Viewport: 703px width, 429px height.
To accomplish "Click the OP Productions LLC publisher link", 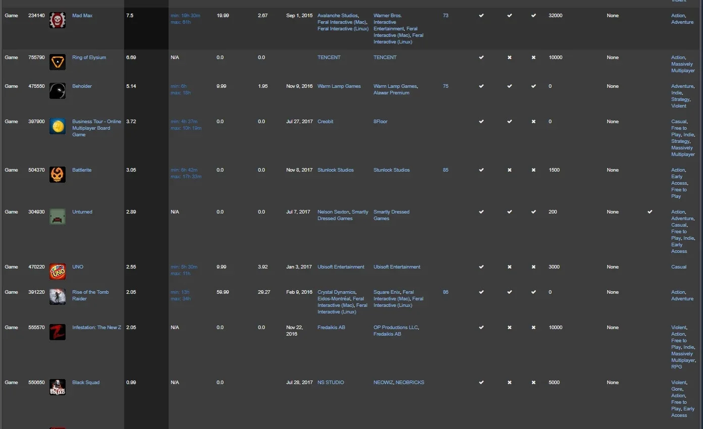I will [x=396, y=328].
